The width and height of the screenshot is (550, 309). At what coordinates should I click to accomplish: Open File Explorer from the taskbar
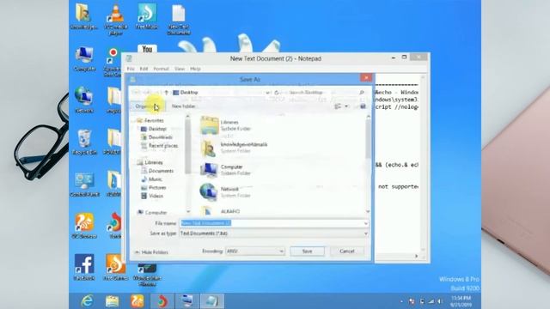(x=113, y=301)
